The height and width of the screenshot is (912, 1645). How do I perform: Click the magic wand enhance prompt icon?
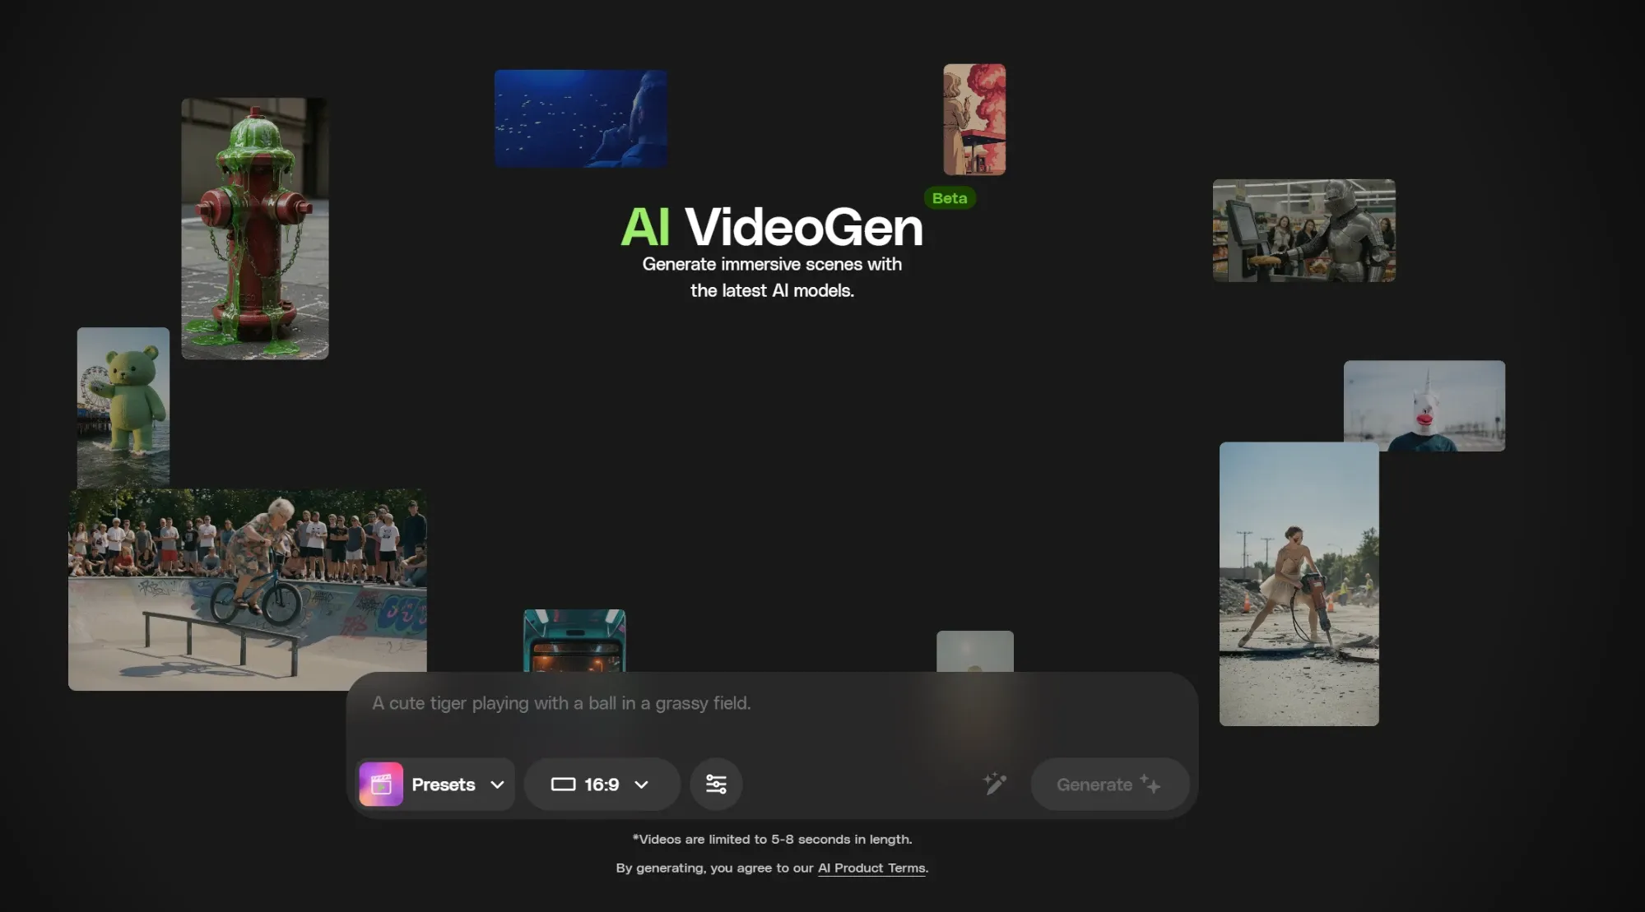point(995,784)
